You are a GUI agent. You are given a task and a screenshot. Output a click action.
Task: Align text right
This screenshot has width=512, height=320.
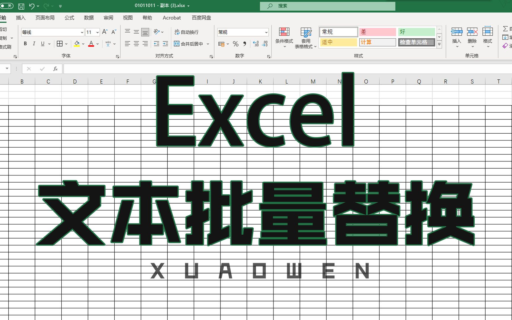click(145, 44)
